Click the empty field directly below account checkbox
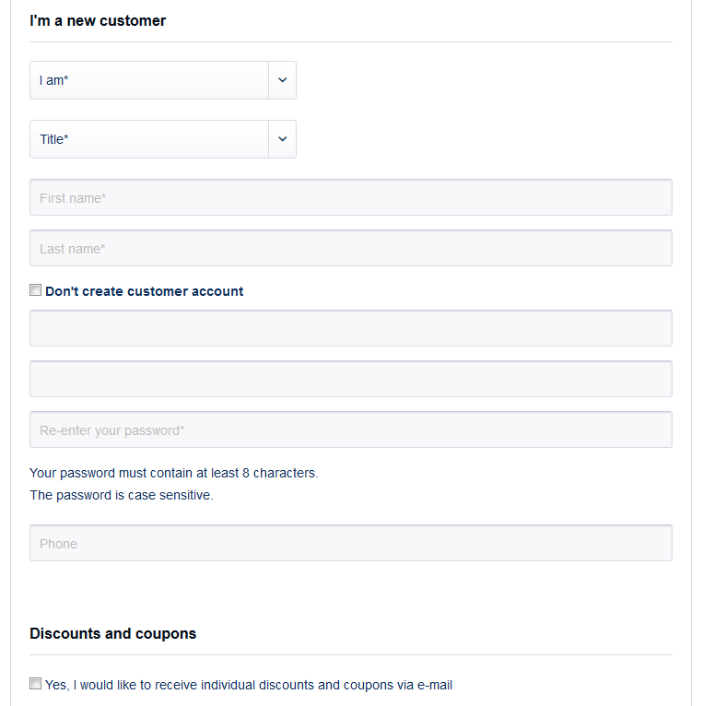703x706 pixels. tap(351, 328)
